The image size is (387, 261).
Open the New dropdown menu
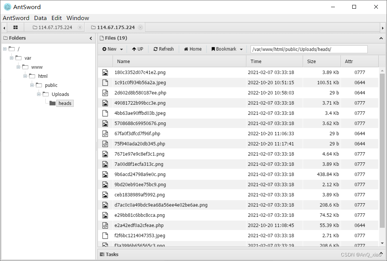tap(113, 49)
